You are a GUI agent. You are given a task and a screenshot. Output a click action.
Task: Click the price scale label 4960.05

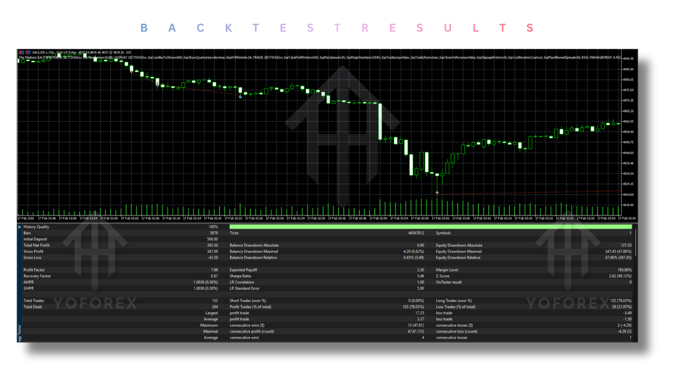628,121
